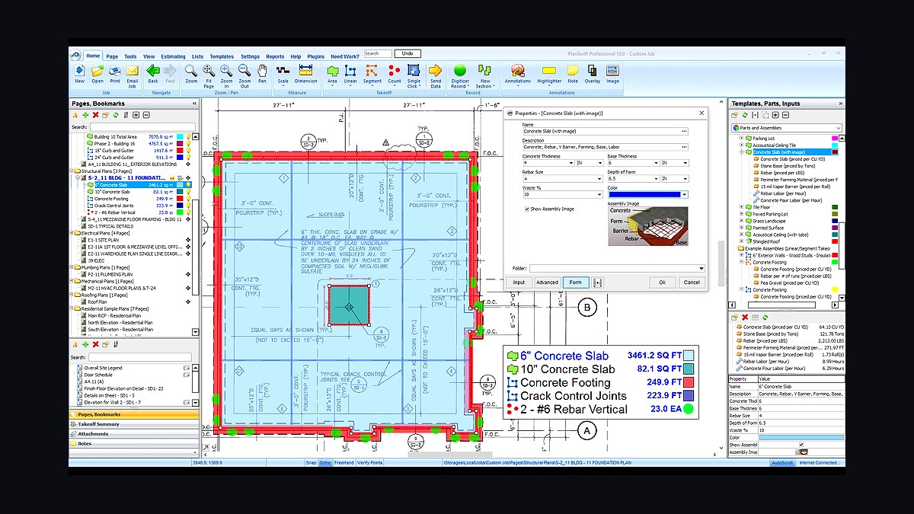Image resolution: width=914 pixels, height=514 pixels.
Task: Click the green add plus in Pages panel
Action: pos(85,115)
